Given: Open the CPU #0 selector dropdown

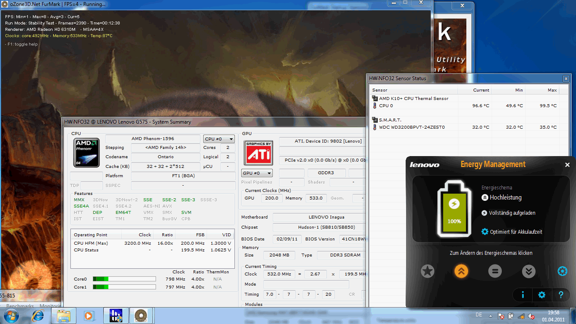Looking at the screenshot, I should click(x=219, y=139).
